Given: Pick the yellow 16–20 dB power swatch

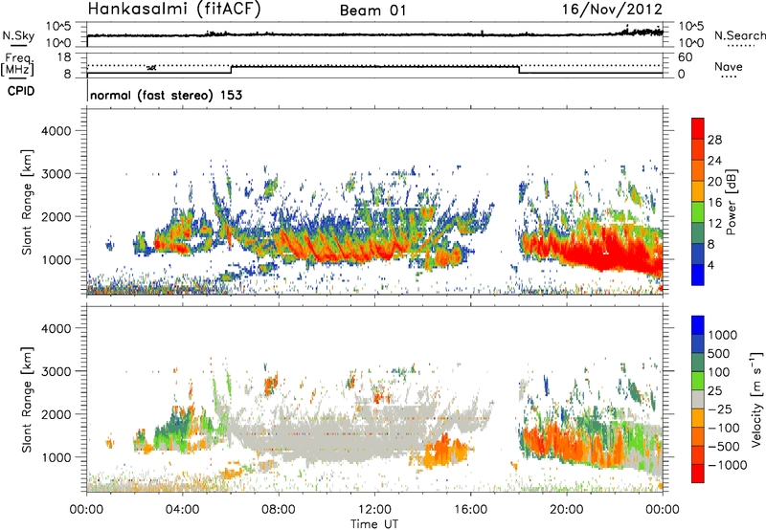Looking at the screenshot, I should point(698,191).
